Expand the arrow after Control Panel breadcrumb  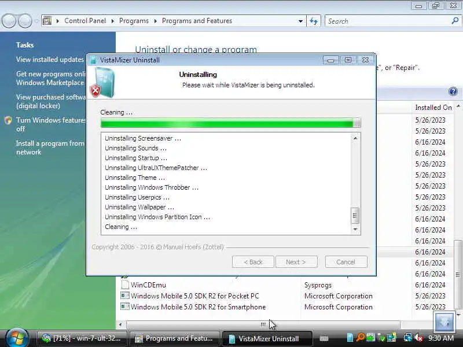(x=112, y=21)
